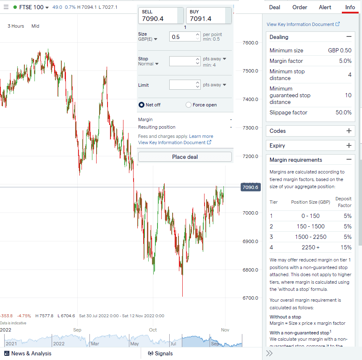Open the hamburger menu beside FTSE 100

[x=5, y=8]
